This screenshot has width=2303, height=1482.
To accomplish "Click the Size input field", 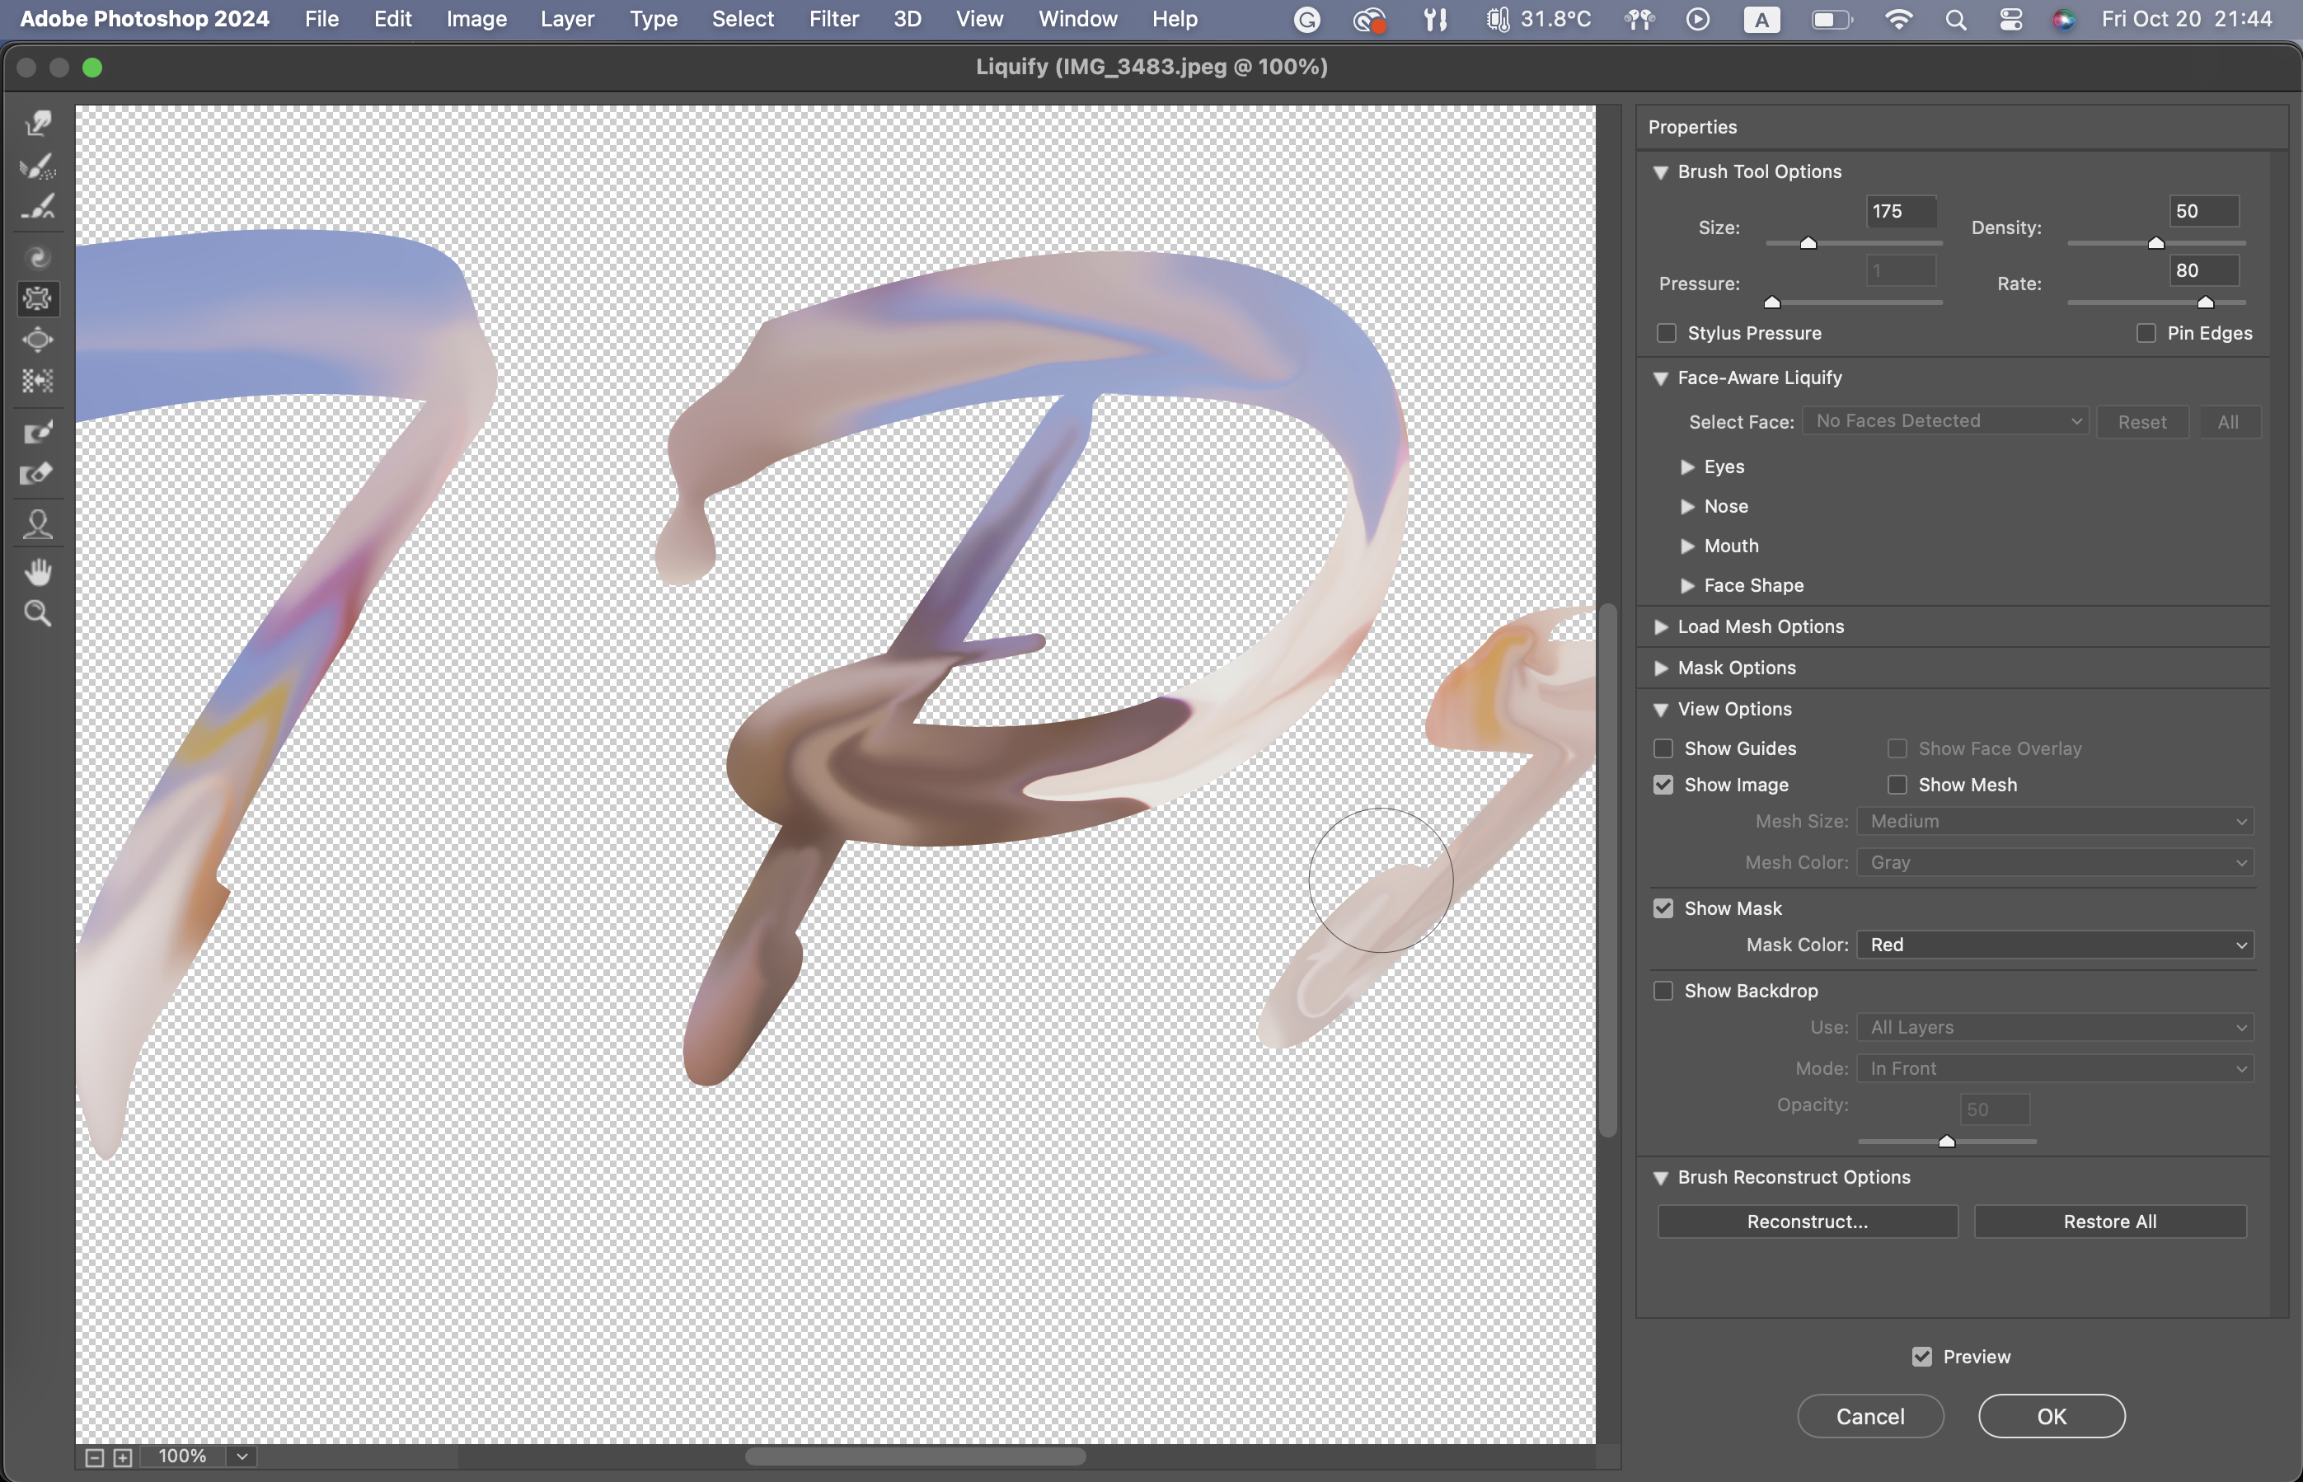I will tap(1900, 212).
